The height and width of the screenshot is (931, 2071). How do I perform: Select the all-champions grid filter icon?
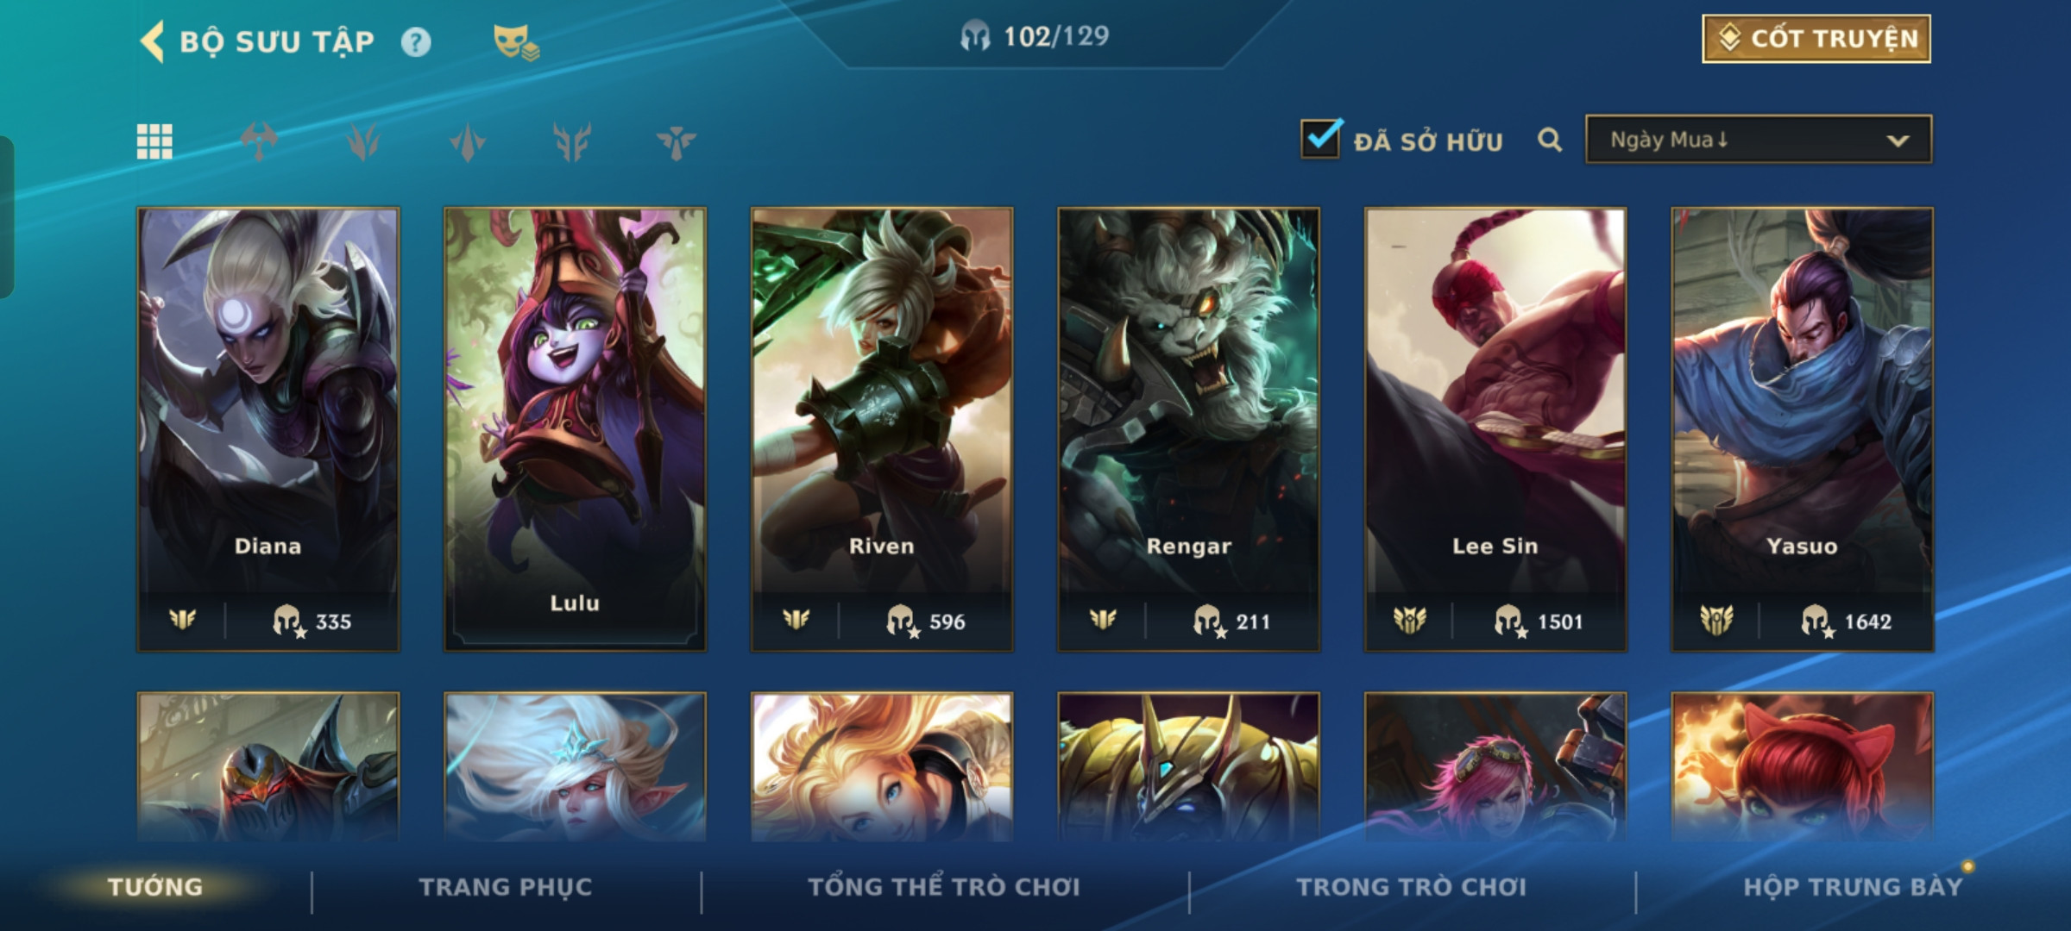(154, 141)
